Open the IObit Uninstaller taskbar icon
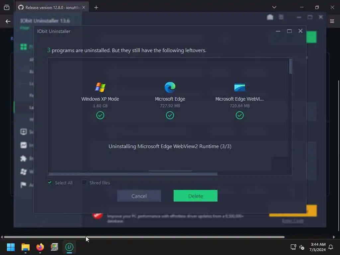The image size is (340, 255). tap(69, 247)
